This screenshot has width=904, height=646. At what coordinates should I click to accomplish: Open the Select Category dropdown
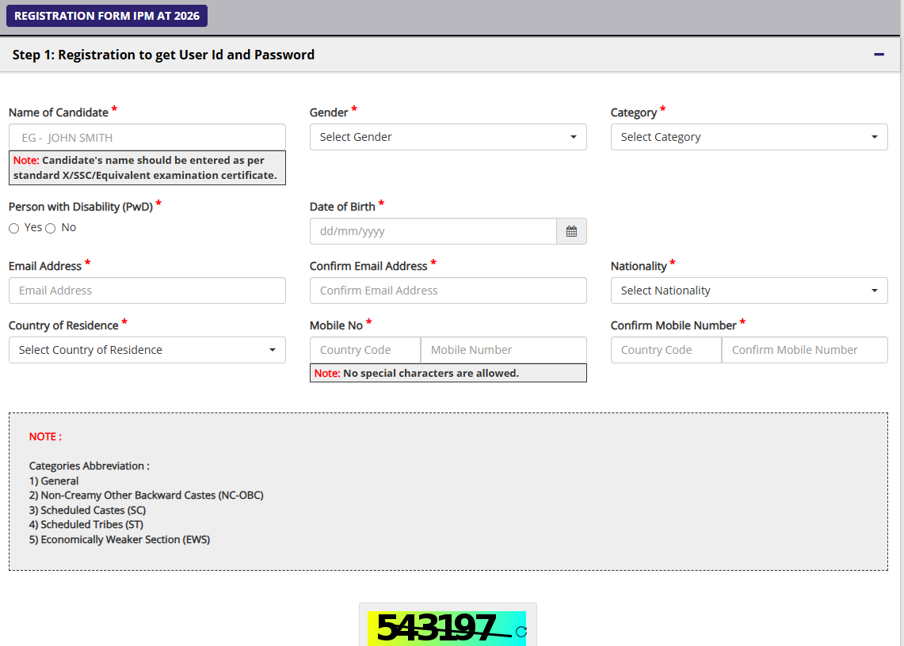749,137
